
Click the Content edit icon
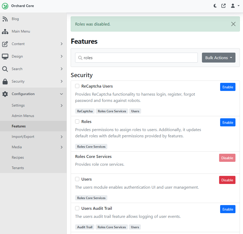point(5,44)
